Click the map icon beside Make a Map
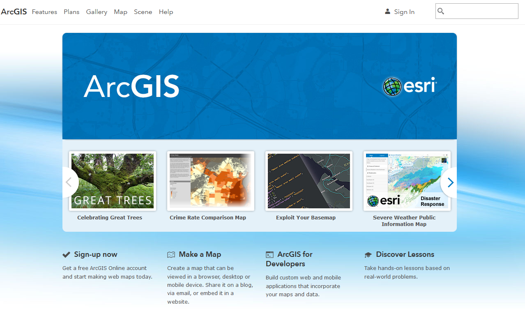The height and width of the screenshot is (309, 525). (171, 255)
